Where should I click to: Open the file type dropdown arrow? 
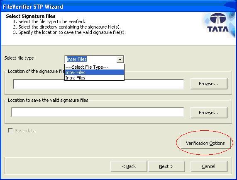120,59
